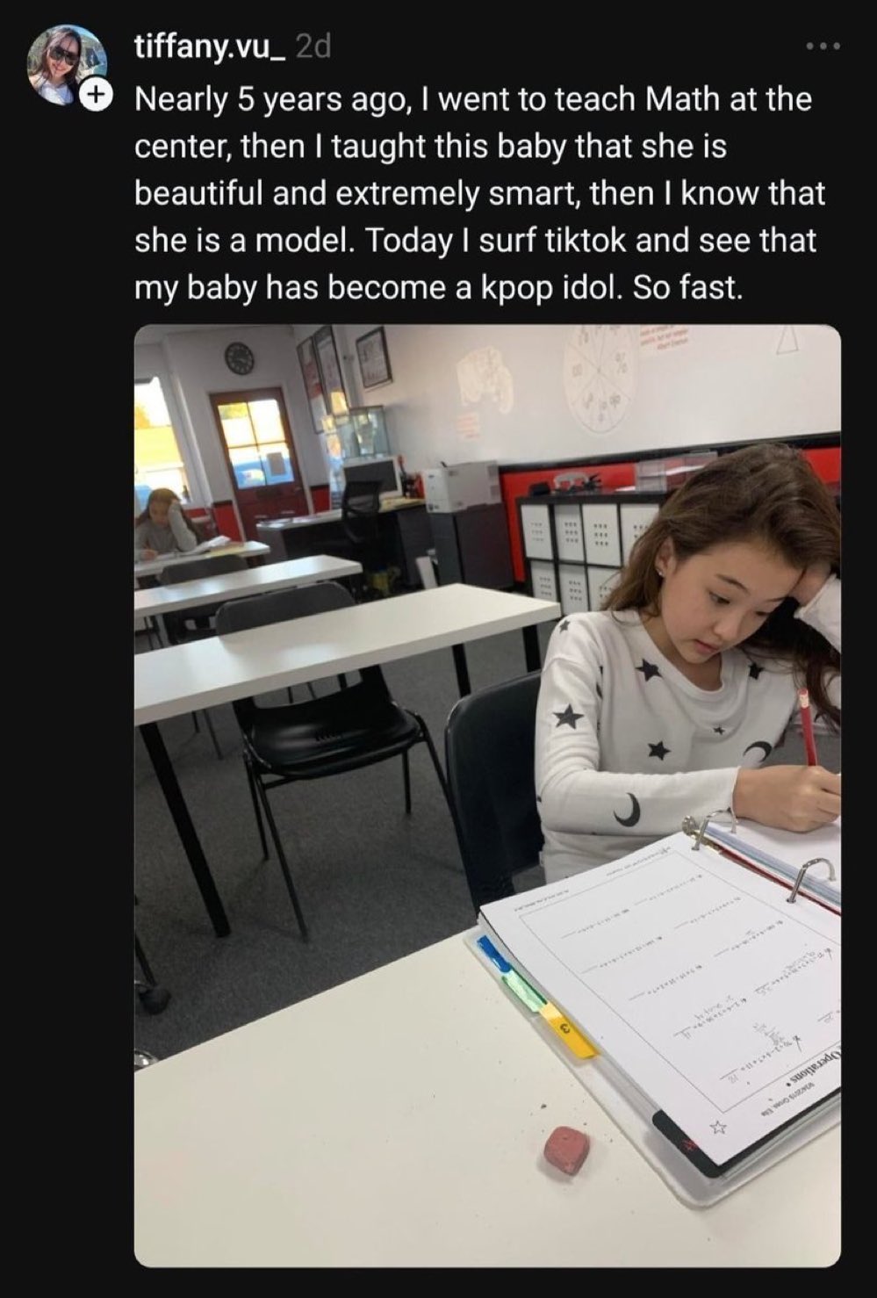
Task: Click the green binder divider tab
Action: pos(526,990)
